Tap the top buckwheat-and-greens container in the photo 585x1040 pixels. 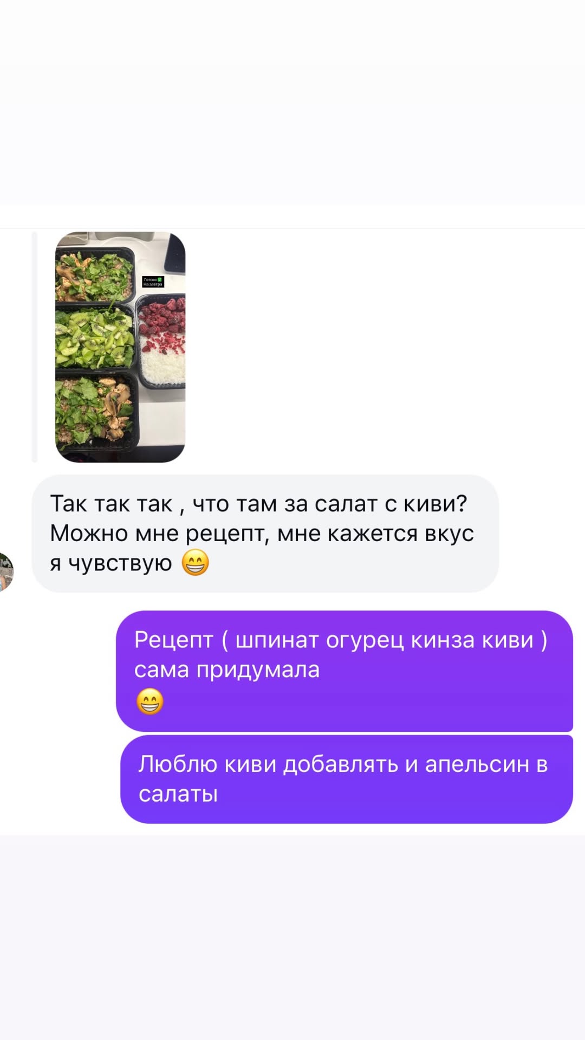coord(95,275)
